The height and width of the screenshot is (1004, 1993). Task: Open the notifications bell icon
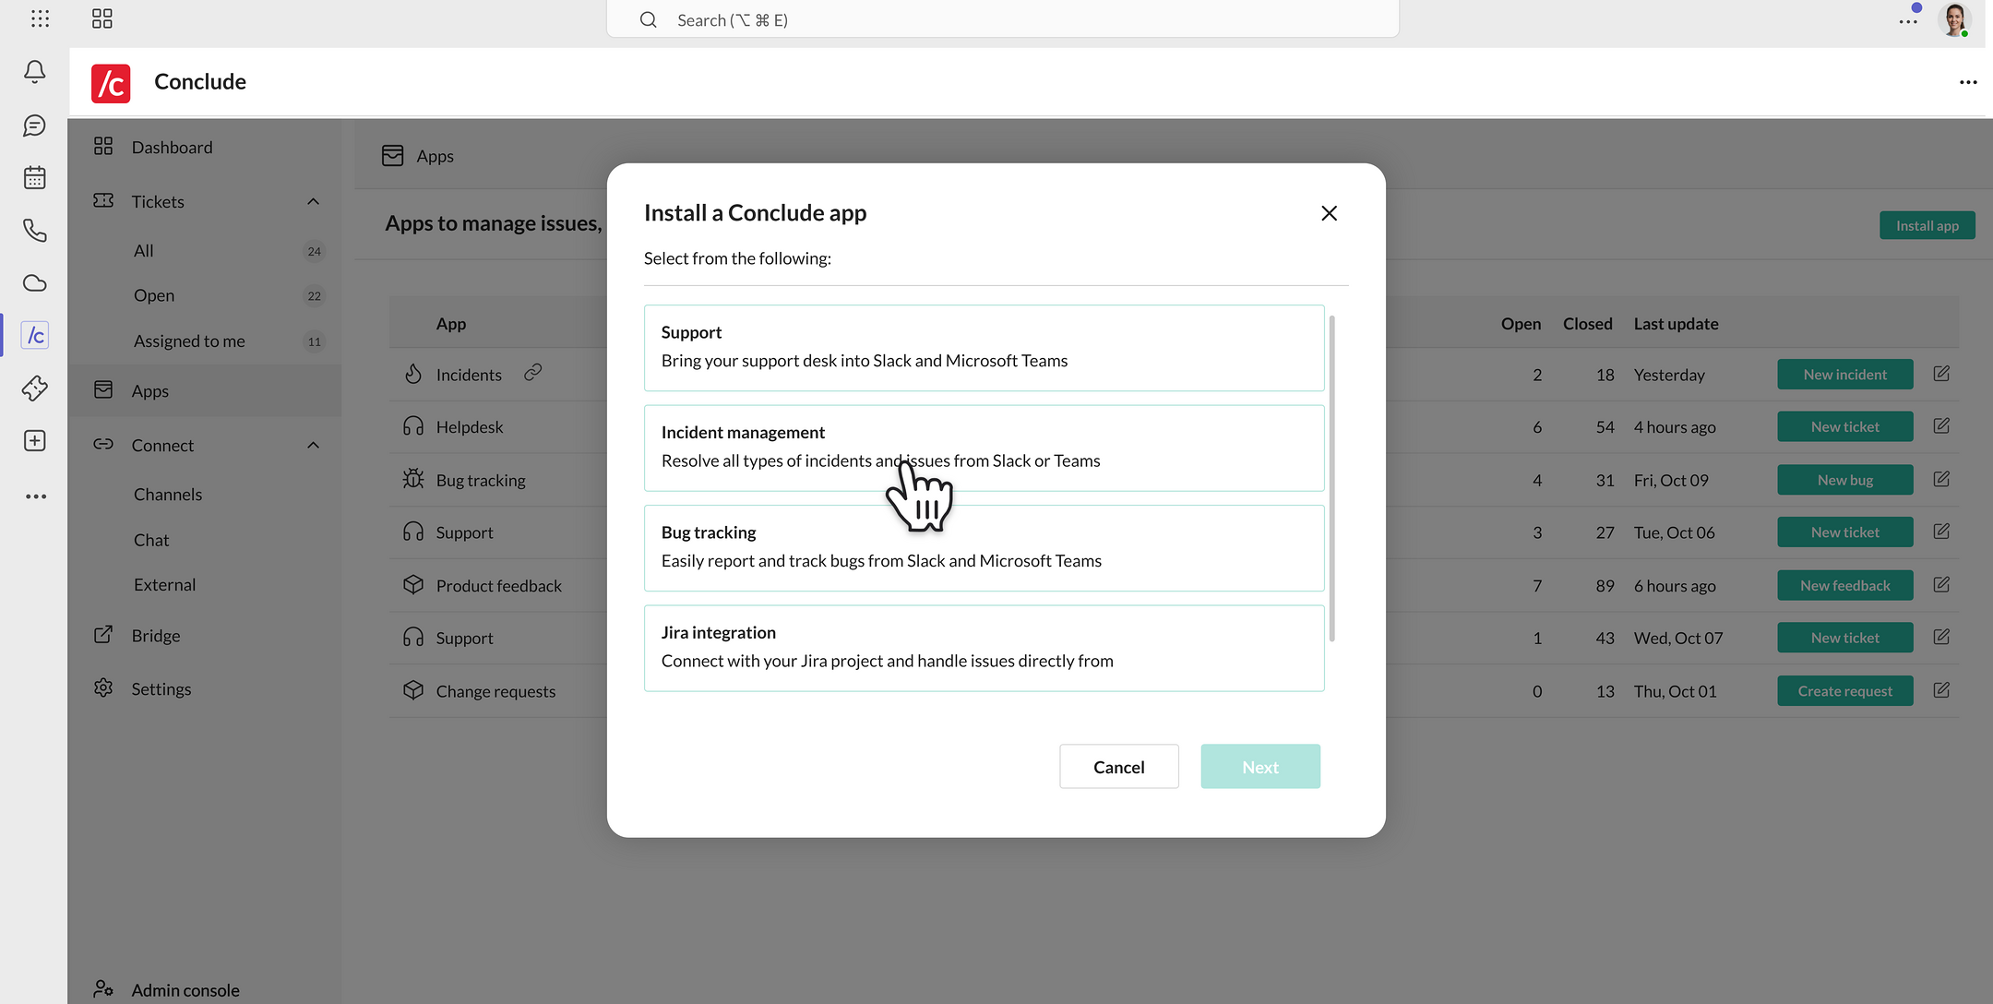point(35,71)
